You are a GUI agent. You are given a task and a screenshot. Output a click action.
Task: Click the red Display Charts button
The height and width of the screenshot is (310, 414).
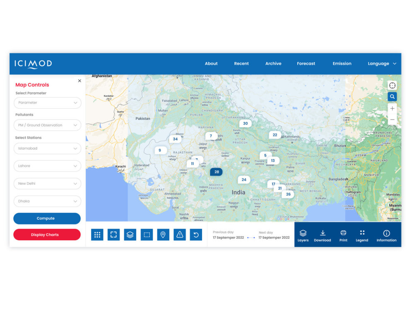point(47,235)
